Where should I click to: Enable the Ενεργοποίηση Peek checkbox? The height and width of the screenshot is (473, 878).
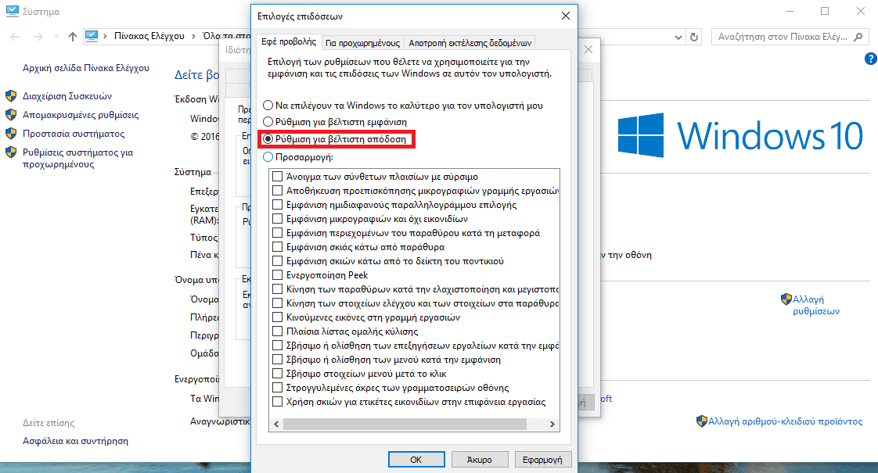(x=277, y=275)
